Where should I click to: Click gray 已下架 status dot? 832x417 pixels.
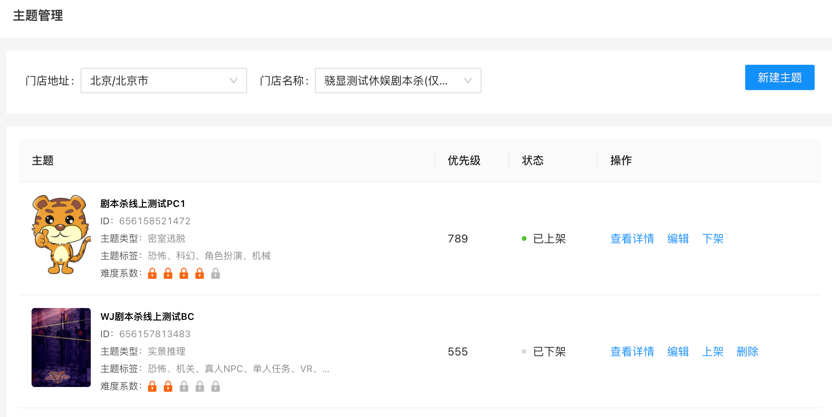[x=524, y=351]
